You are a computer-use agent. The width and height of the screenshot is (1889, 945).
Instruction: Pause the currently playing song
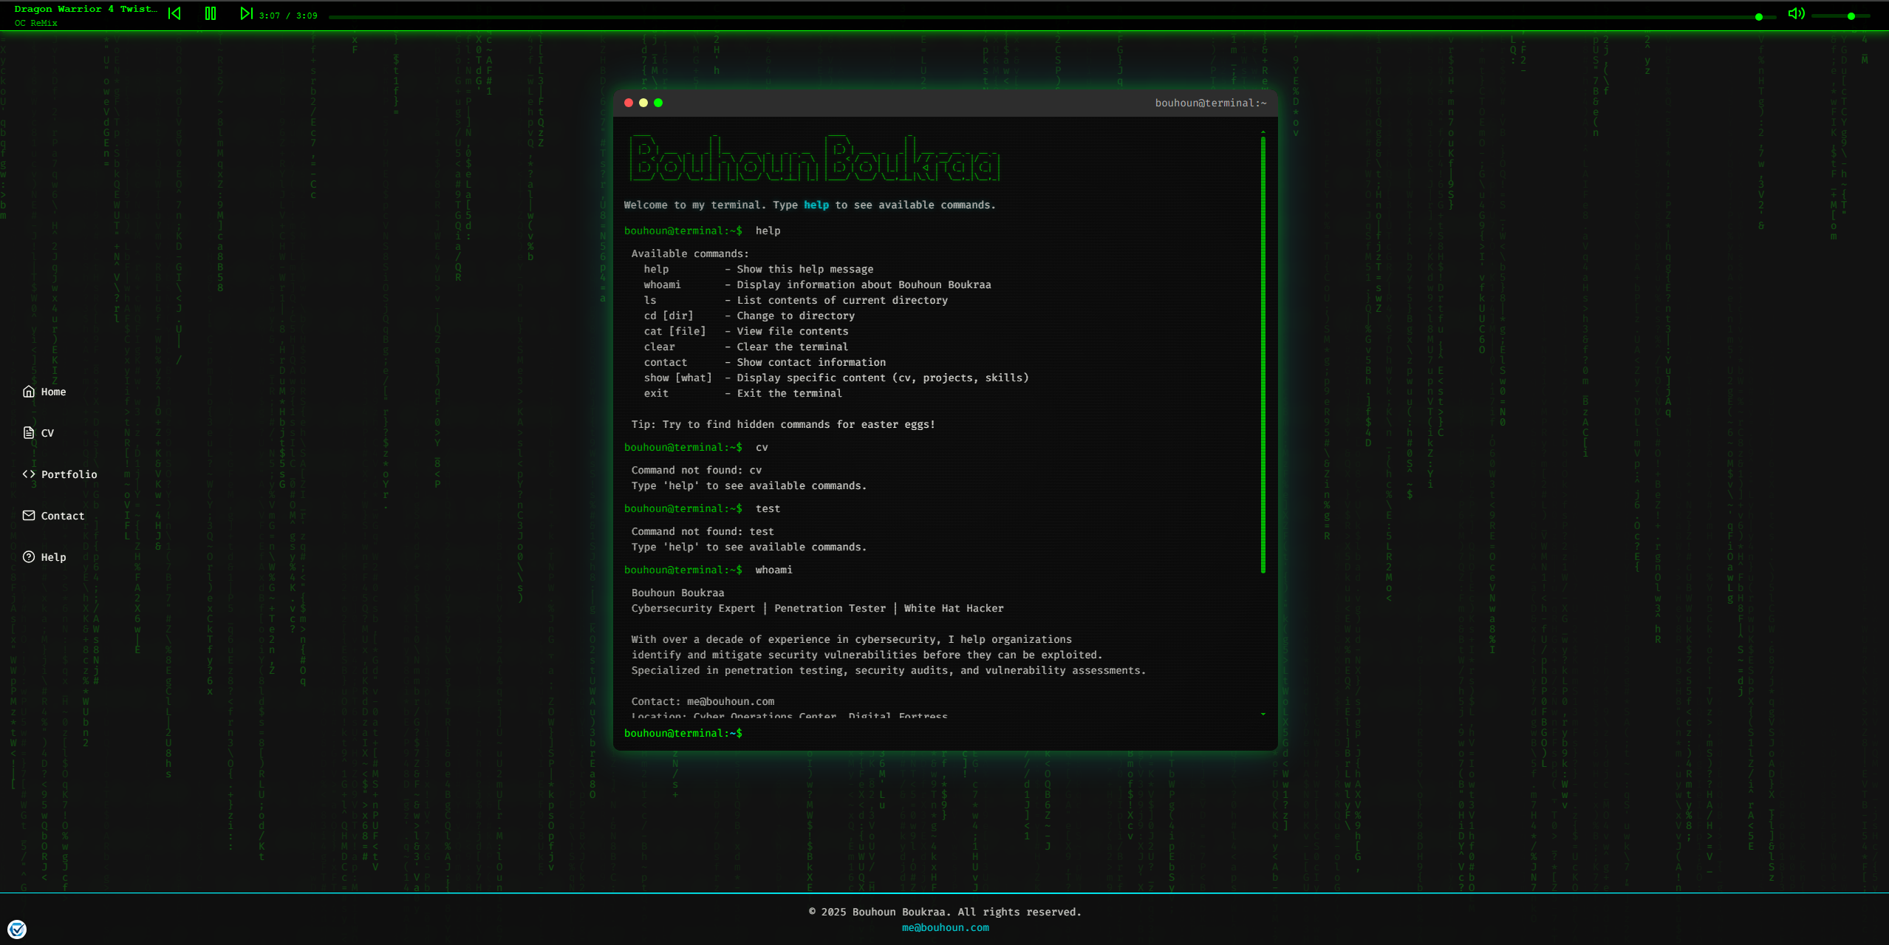[x=211, y=13]
